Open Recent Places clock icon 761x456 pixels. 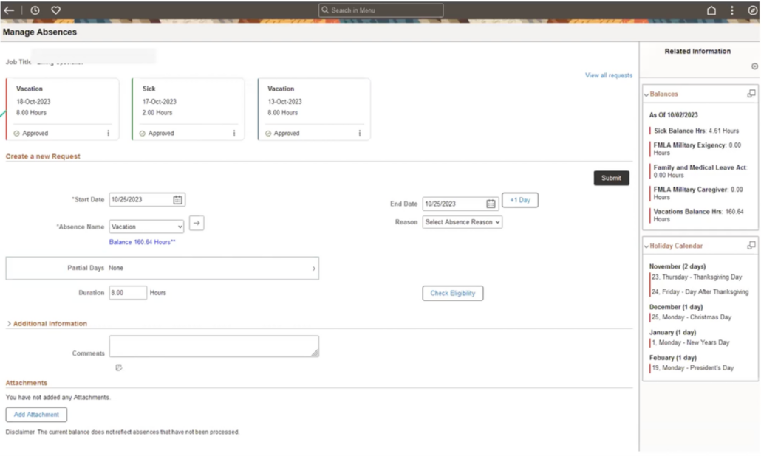34,10
